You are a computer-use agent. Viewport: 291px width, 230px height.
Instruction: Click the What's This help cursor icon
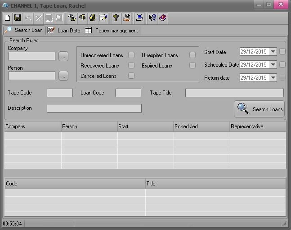(152, 18)
